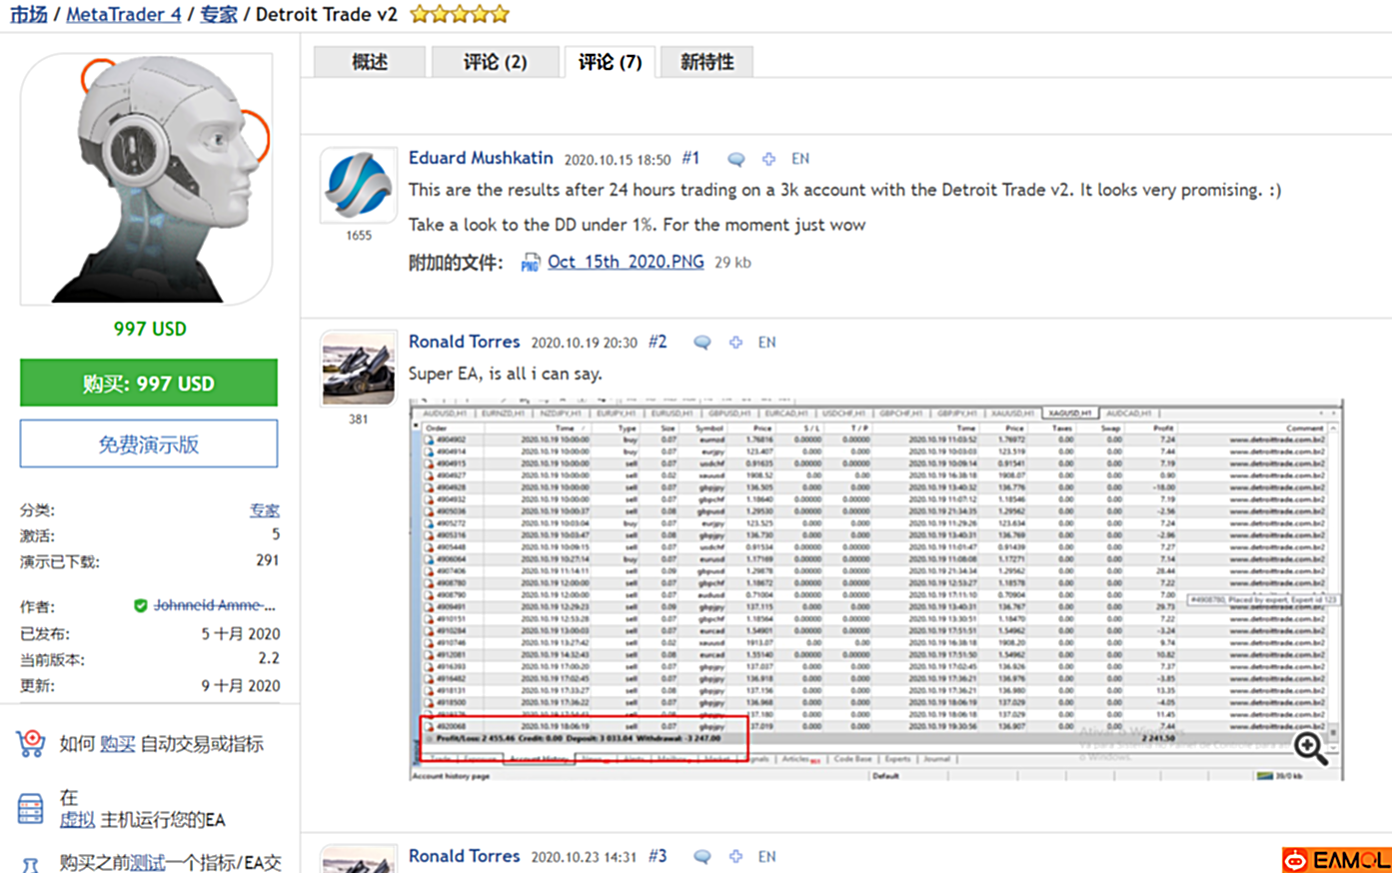Image resolution: width=1392 pixels, height=873 pixels.
Task: Open the 市场 breadcrumb link
Action: pos(28,15)
